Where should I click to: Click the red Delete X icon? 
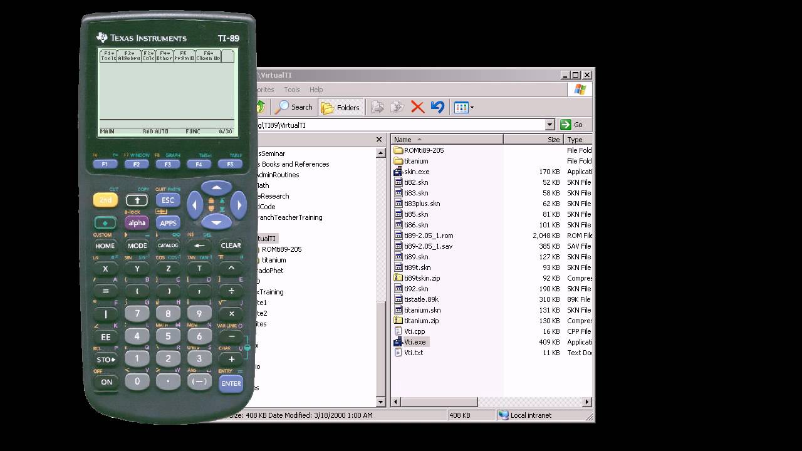(x=418, y=107)
